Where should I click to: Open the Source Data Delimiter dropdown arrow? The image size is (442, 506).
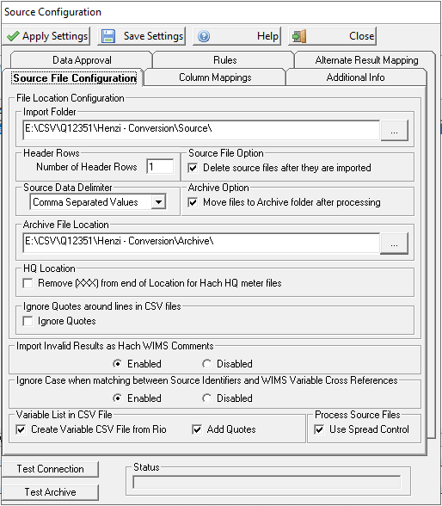tap(158, 202)
